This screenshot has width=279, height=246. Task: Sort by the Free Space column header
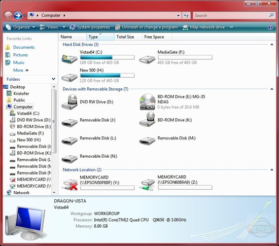[x=157, y=37]
